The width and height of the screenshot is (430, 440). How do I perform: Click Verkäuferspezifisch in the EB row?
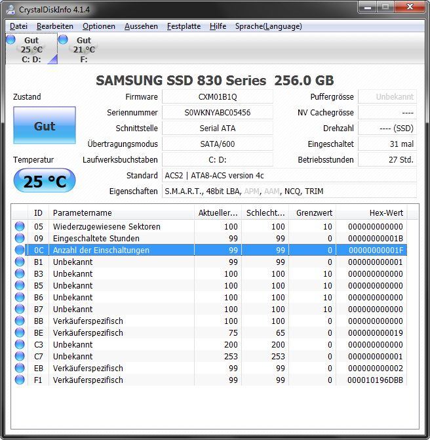[x=88, y=368]
